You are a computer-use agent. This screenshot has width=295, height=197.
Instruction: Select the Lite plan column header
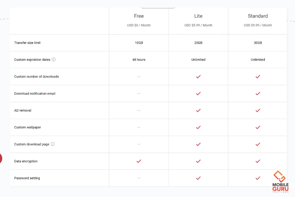coord(198,16)
